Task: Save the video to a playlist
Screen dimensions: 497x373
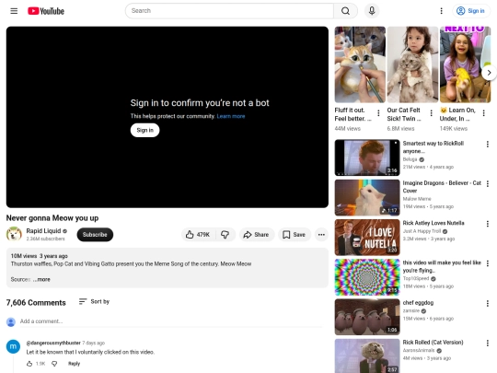Action: [x=295, y=235]
